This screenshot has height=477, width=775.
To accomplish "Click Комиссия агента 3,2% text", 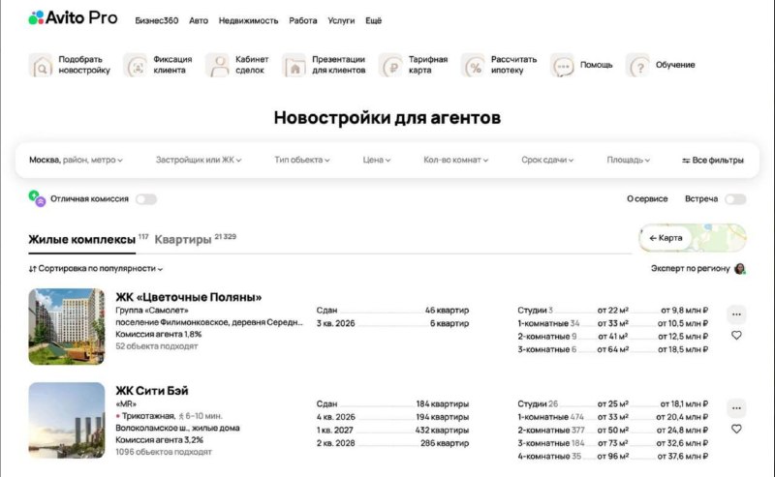I will click(159, 440).
